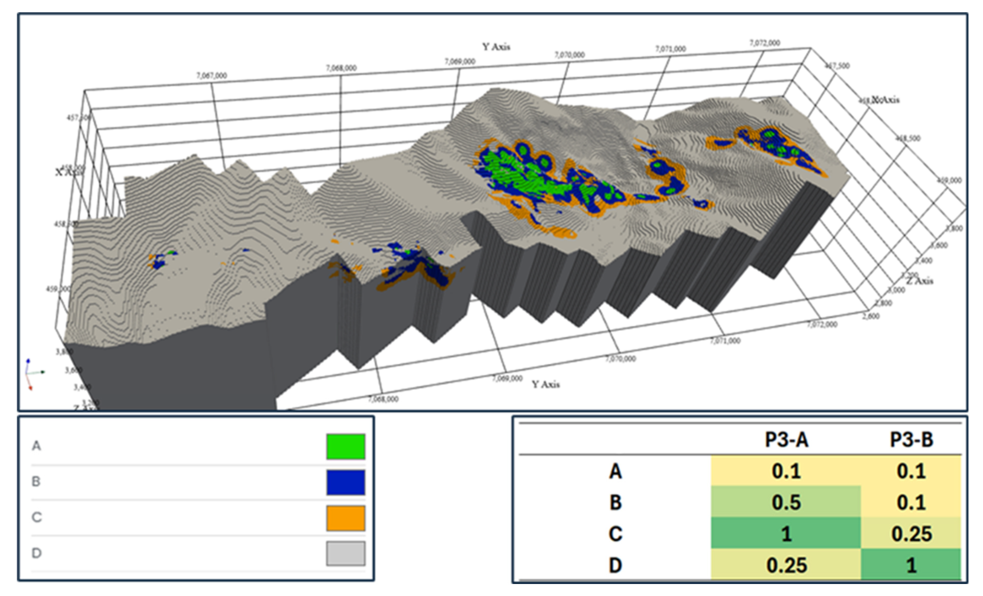
Task: Click the 469,000 tick label on right X axis
Action: pyautogui.click(x=949, y=180)
